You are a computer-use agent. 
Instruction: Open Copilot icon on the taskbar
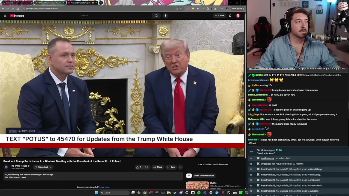point(139,193)
